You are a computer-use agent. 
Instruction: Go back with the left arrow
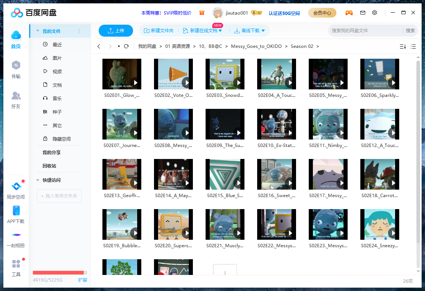point(99,46)
